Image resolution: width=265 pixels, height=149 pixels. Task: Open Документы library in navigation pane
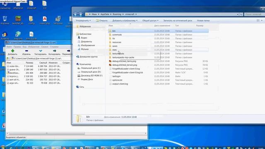(x=87, y=41)
